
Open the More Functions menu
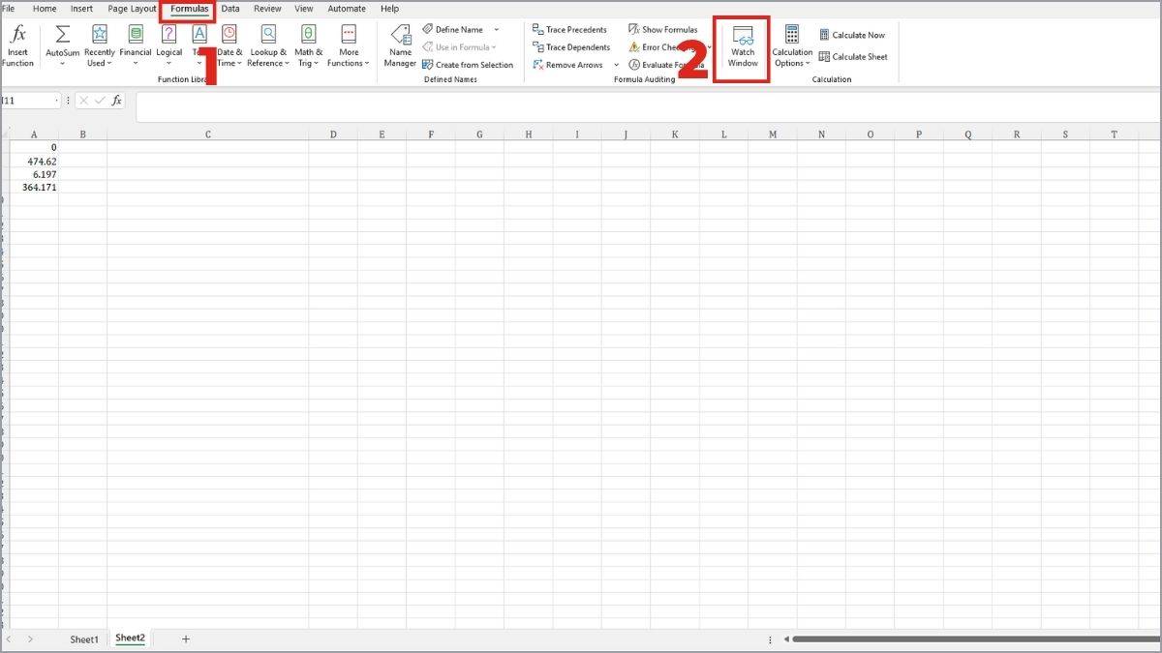pos(349,46)
